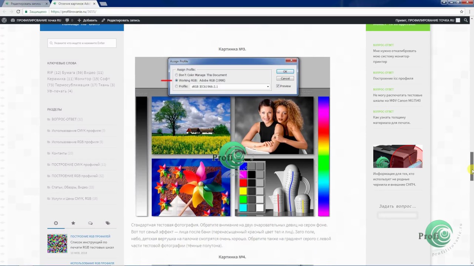Open Мне нужно откалибровать мою систему монитор-принтер
This screenshot has width=474, height=266.
pyautogui.click(x=395, y=56)
